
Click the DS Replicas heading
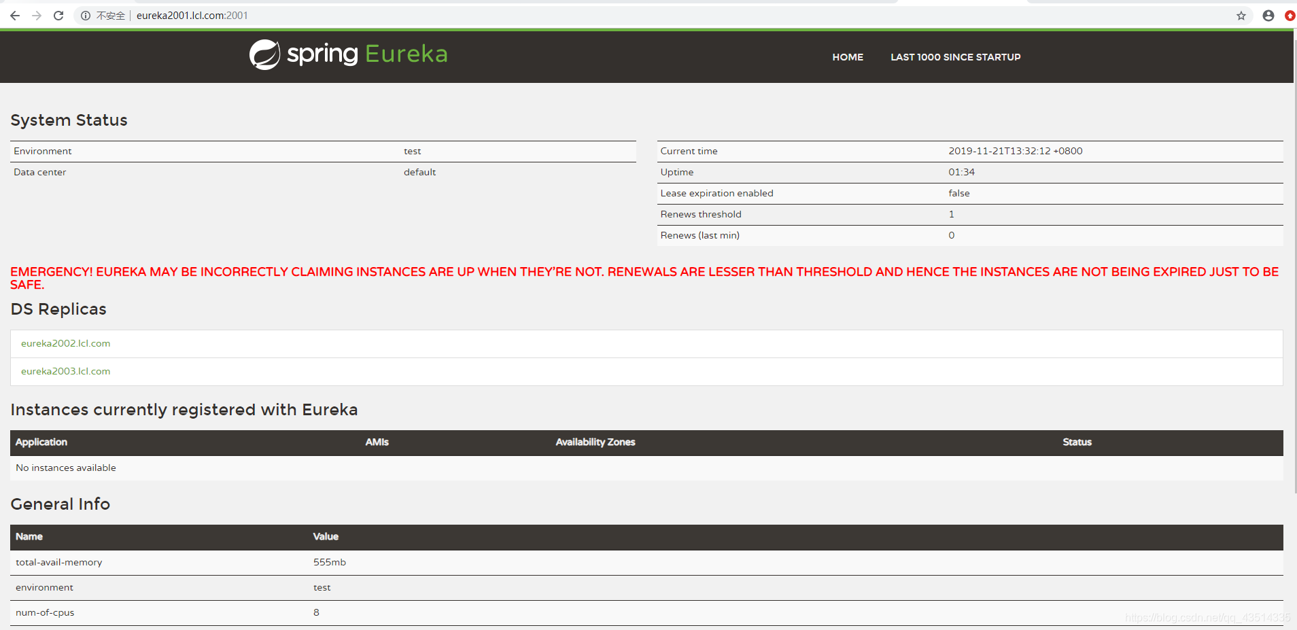58,309
